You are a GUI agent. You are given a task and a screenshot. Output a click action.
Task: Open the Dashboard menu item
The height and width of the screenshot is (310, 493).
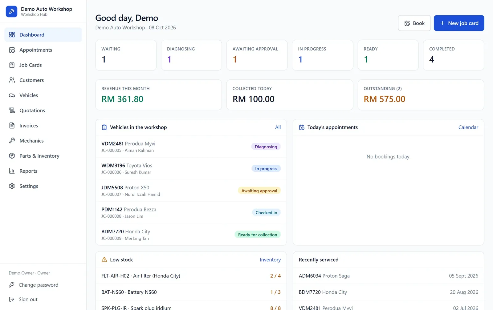43,35
